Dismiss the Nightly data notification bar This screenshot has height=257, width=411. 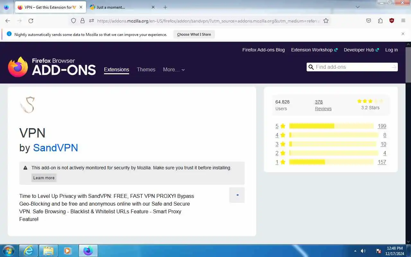[x=403, y=34]
